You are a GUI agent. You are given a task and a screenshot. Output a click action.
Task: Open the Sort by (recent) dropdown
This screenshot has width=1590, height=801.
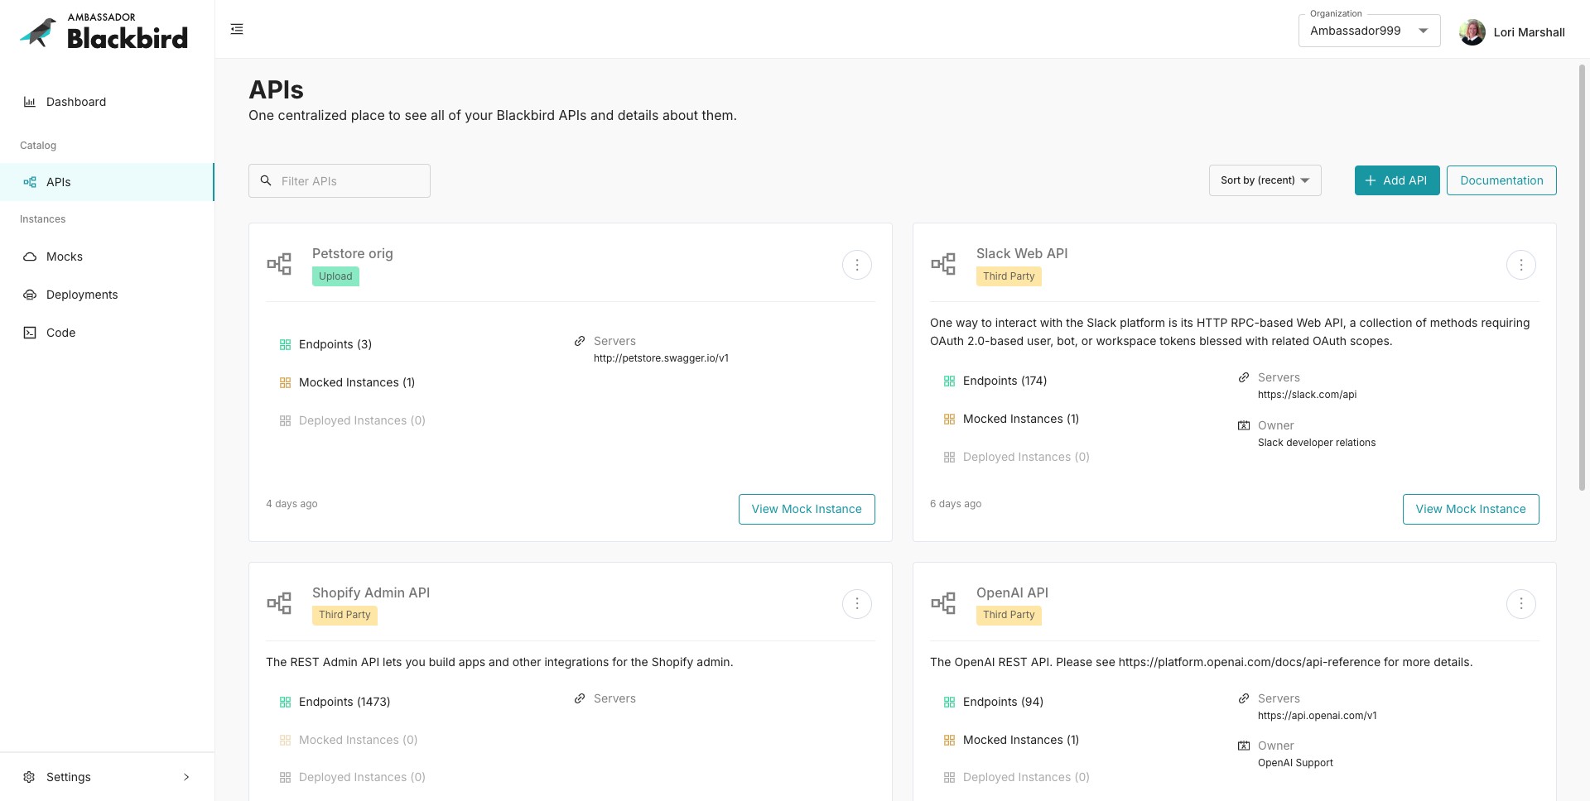[x=1265, y=180]
